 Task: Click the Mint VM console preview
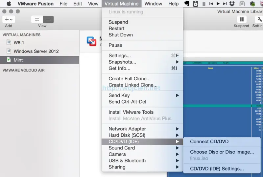point(223,99)
